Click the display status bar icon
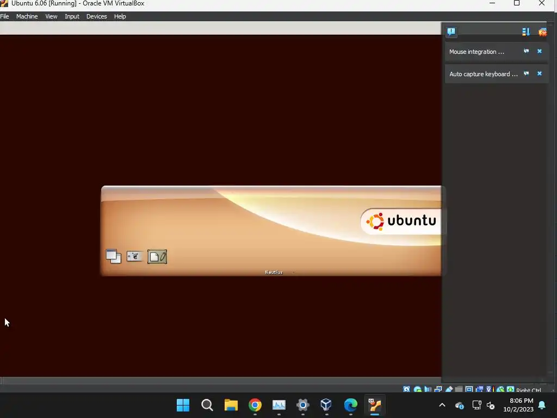This screenshot has width=557, height=418. click(x=469, y=390)
